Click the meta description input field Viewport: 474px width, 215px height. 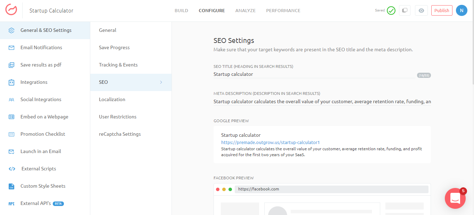(322, 102)
